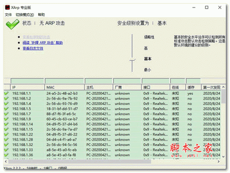Click green check icon for 192.168.1.5
This screenshot has width=230, height=173.
(x=7, y=109)
